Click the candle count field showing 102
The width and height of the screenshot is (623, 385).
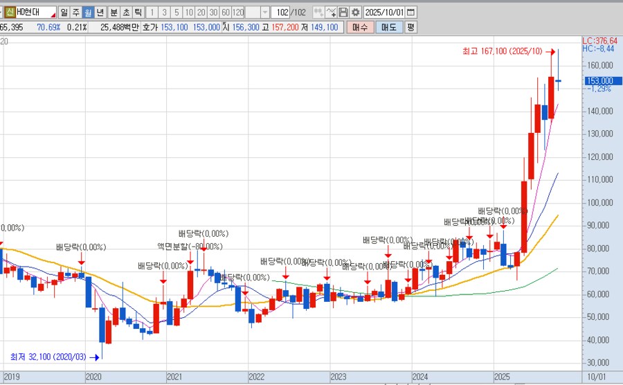coord(282,12)
